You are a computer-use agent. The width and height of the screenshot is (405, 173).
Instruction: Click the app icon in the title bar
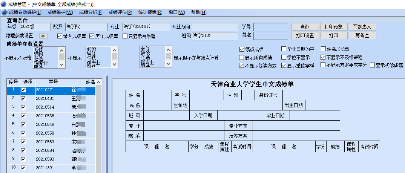pos(3,4)
